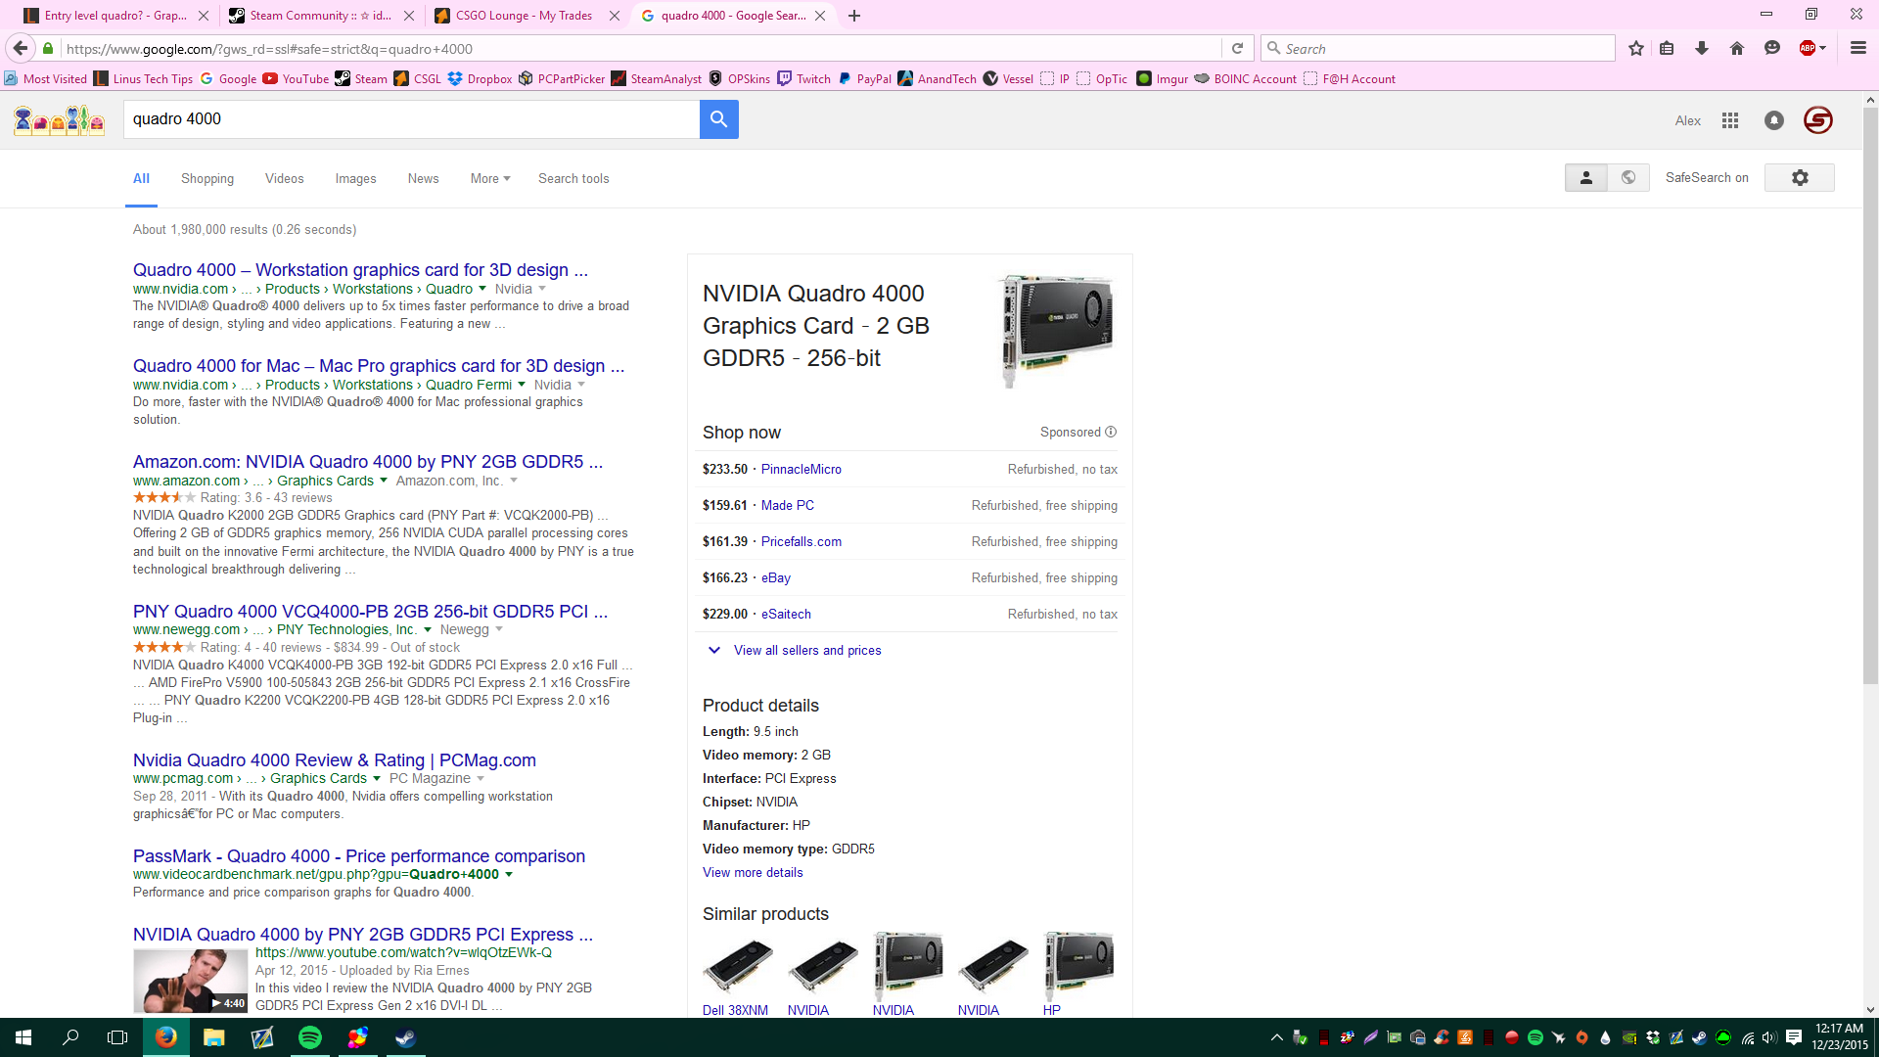Open Windows Start menu
1879x1057 pixels.
coord(23,1037)
